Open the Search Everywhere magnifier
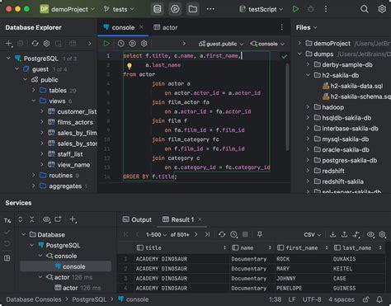391x306 pixels. point(365,9)
